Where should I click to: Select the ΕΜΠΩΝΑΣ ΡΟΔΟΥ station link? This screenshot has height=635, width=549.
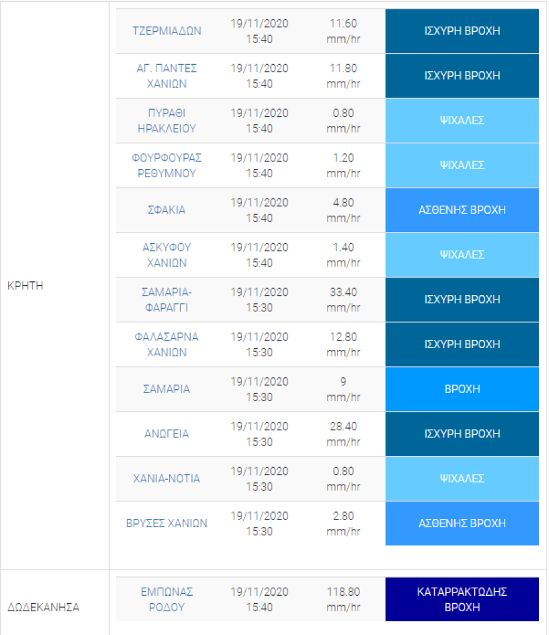coord(167,599)
